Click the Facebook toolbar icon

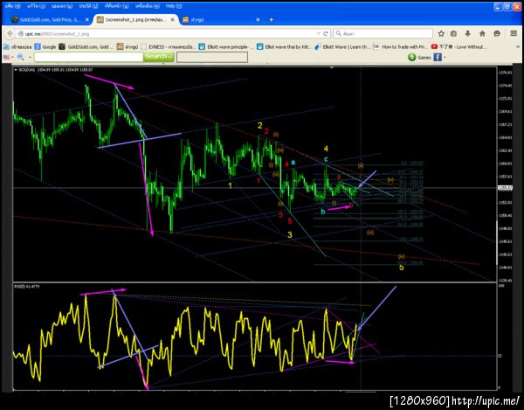[x=438, y=57]
